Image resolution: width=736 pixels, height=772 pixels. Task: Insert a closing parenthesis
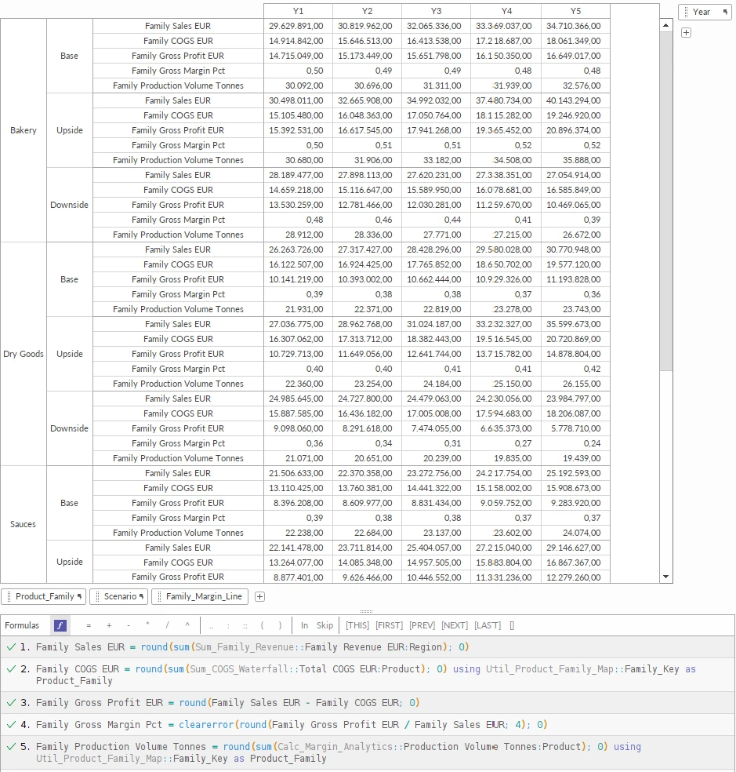coord(280,625)
